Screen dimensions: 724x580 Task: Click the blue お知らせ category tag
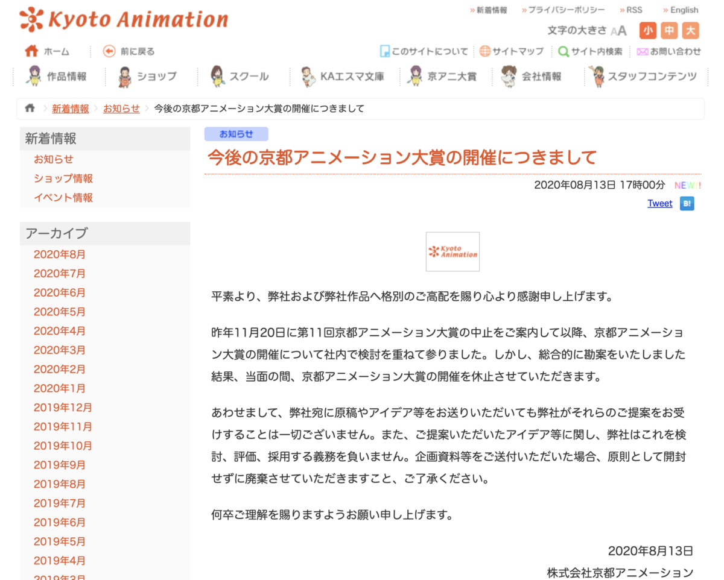click(x=236, y=134)
